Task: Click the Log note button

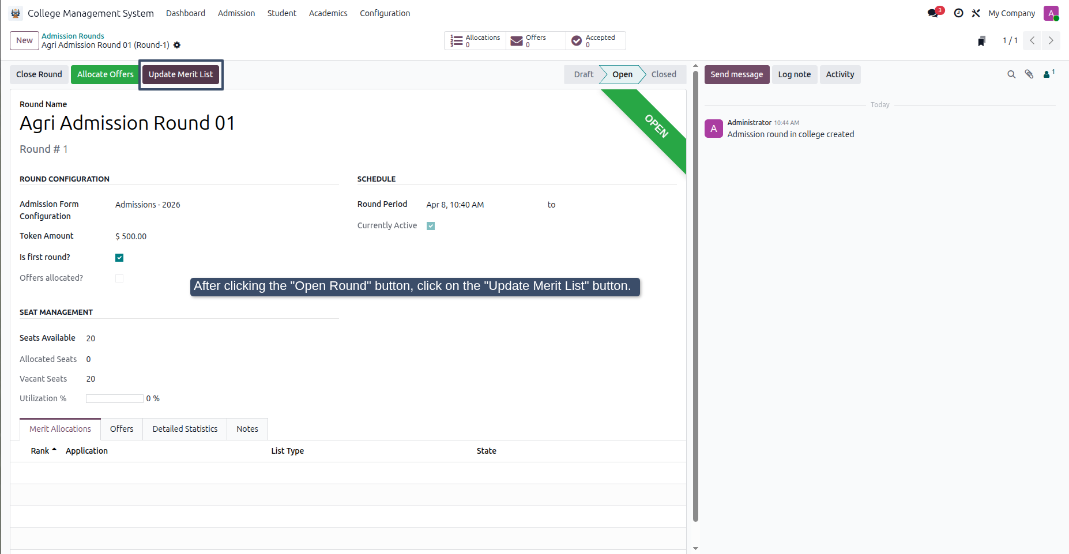Action: (x=795, y=74)
